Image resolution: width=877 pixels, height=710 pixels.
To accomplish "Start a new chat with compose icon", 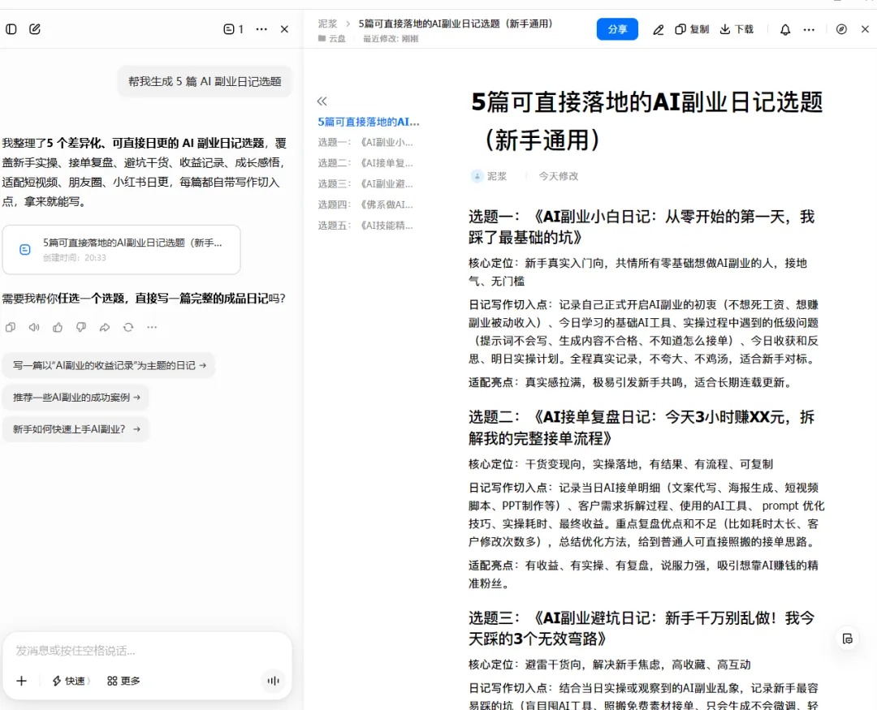I will pyautogui.click(x=35, y=29).
